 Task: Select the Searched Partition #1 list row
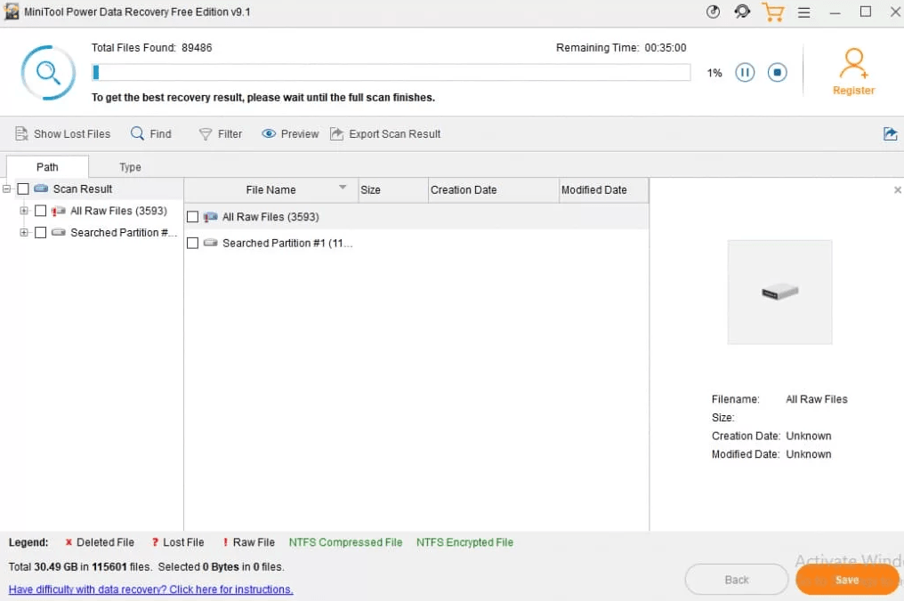pyautogui.click(x=416, y=244)
